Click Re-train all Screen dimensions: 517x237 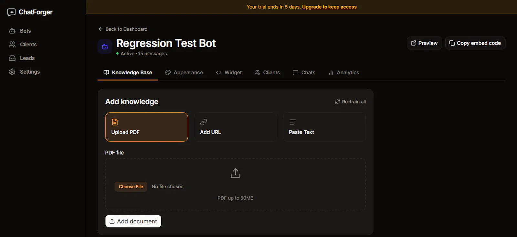350,102
